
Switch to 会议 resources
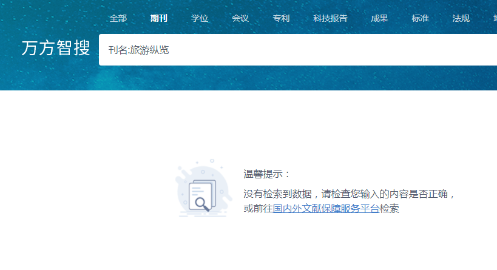coord(240,18)
